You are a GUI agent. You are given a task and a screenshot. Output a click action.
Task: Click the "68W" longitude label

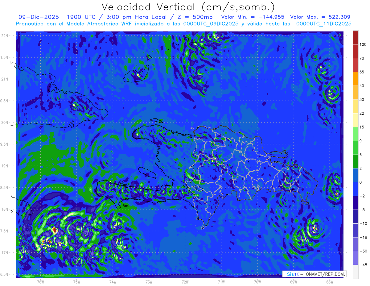coord(330,282)
